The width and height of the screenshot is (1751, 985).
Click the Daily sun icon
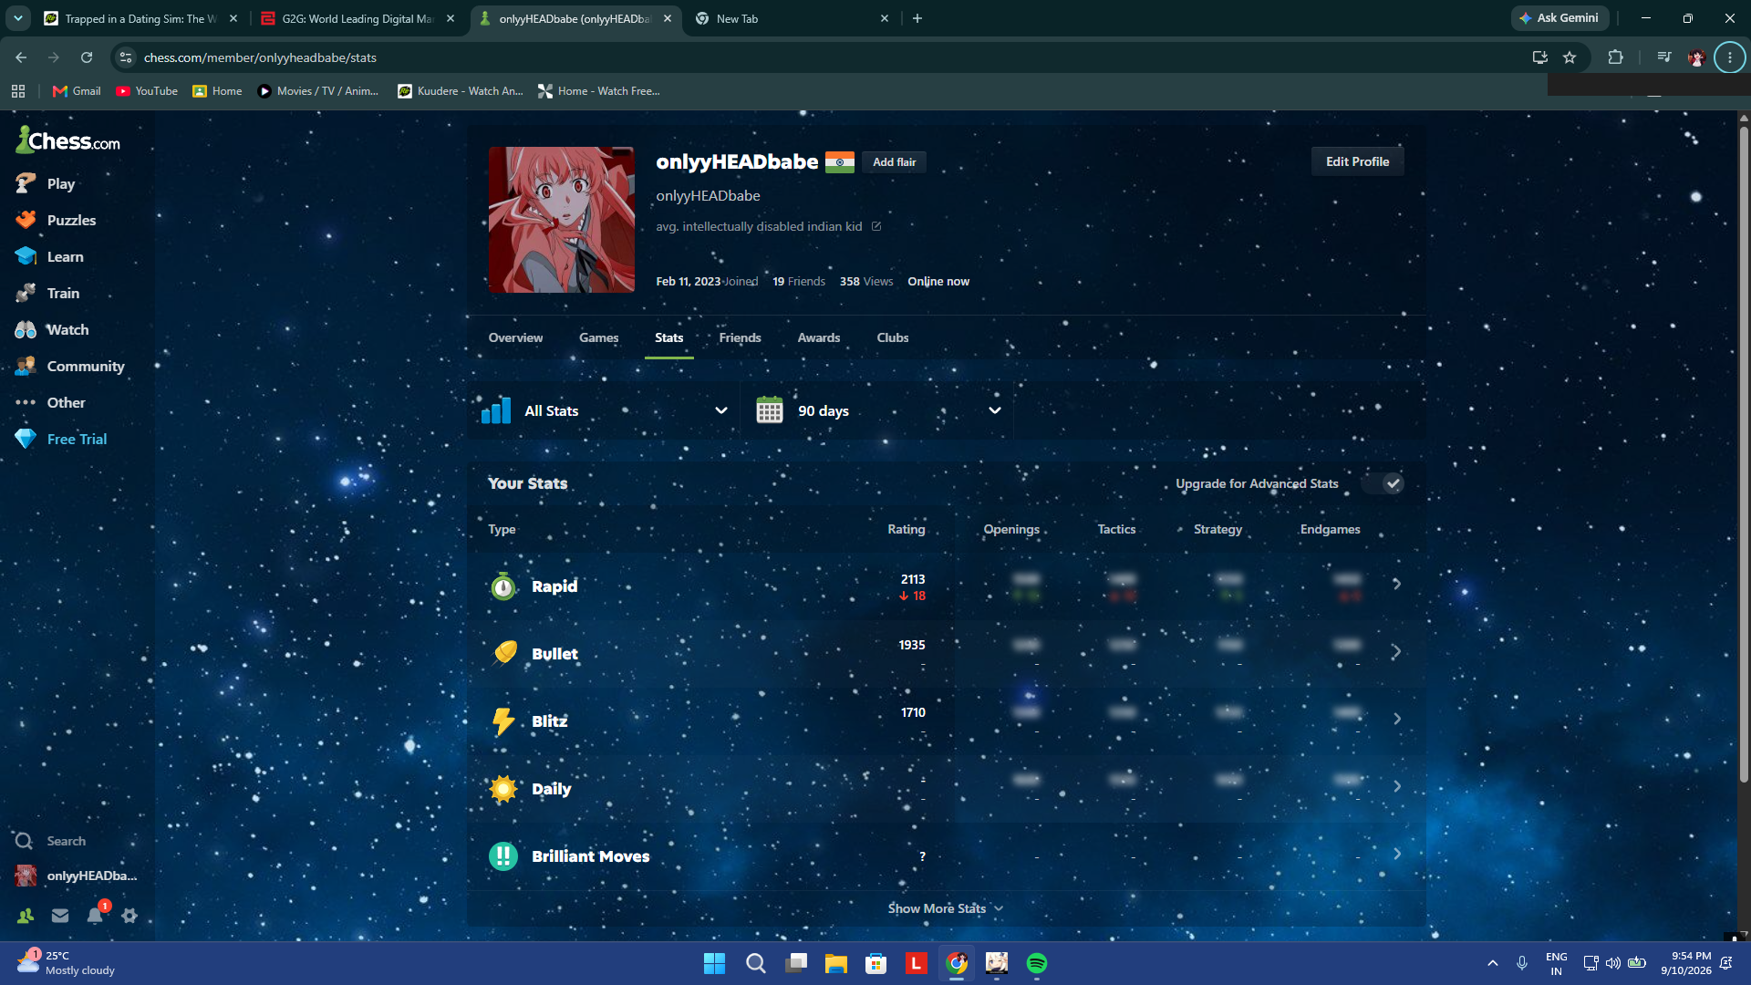coord(503,788)
